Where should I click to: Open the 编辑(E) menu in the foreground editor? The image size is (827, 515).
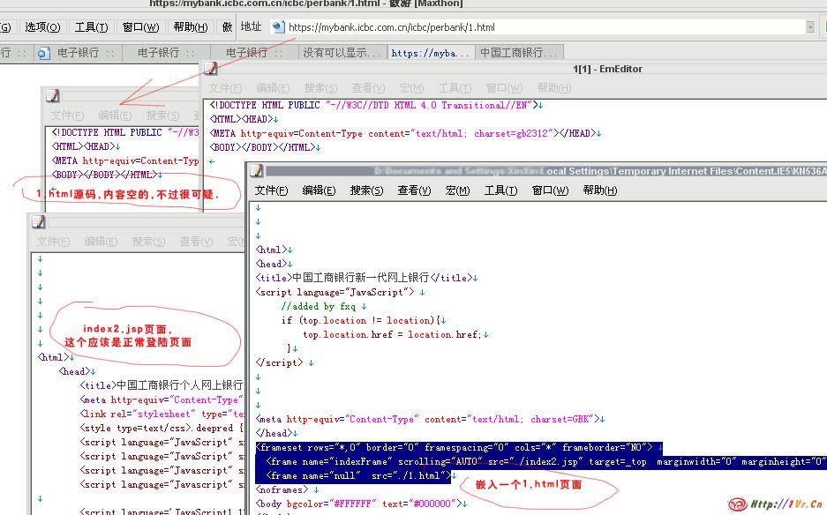coord(319,190)
